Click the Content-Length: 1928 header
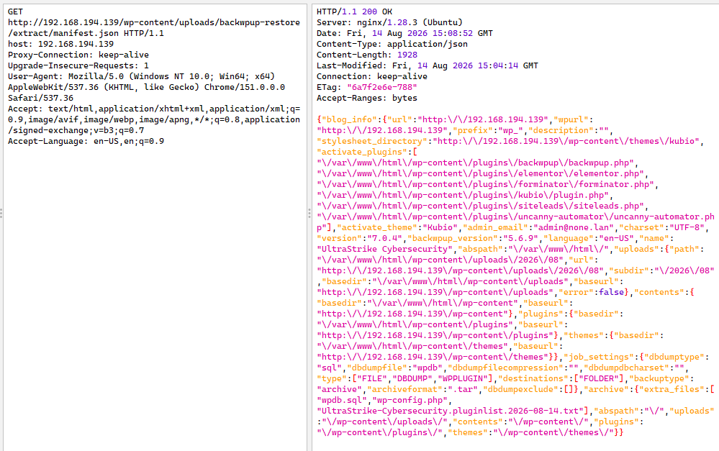Screen dimensions: 719x451 pyautogui.click(x=367, y=55)
